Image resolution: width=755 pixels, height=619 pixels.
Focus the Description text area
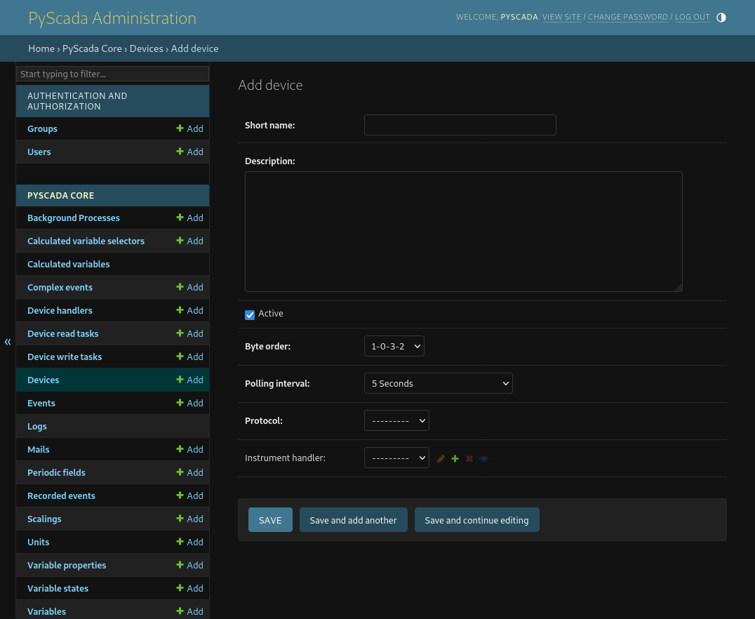[463, 231]
